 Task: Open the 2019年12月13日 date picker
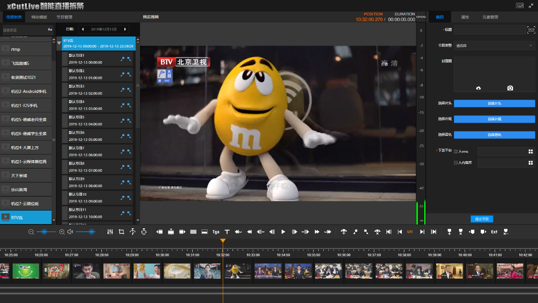point(104,29)
